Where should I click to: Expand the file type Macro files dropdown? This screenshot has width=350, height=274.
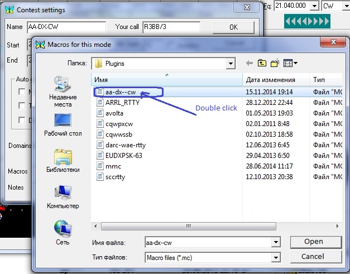click(275, 257)
